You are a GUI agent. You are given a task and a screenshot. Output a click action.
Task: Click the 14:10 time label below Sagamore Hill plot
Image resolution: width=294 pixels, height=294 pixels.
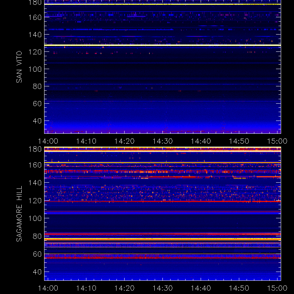86,288
